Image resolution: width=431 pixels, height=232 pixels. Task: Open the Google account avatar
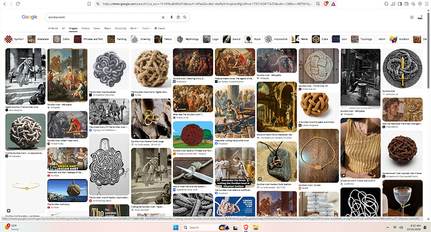(420, 17)
